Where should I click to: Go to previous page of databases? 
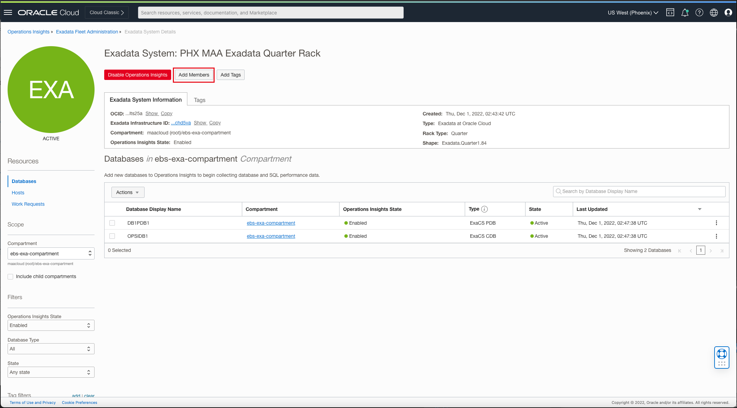tap(691, 251)
